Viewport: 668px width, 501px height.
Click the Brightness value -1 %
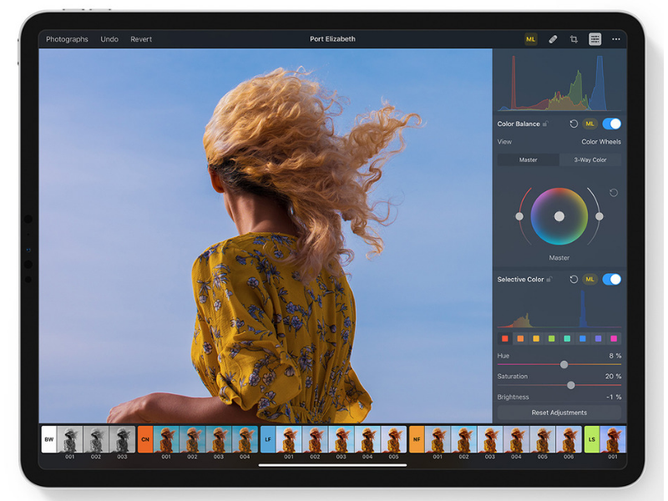614,397
